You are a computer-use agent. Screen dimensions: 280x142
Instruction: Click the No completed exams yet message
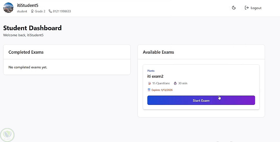pyautogui.click(x=28, y=67)
